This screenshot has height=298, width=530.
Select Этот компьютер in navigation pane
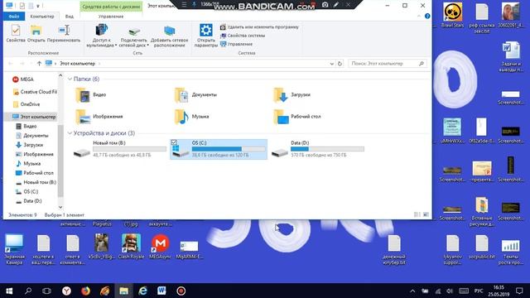coord(34,117)
